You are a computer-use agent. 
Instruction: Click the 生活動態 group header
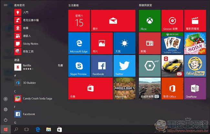pos(74,5)
